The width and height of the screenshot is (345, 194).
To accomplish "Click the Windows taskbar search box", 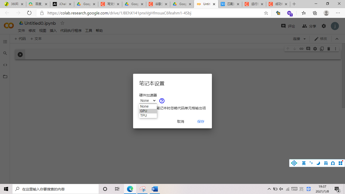I will pos(56,189).
